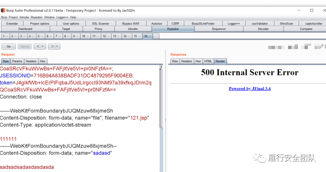Click the Powered by JFinal 3.4 link
Screen dimensions: 326x172
tap(250, 89)
